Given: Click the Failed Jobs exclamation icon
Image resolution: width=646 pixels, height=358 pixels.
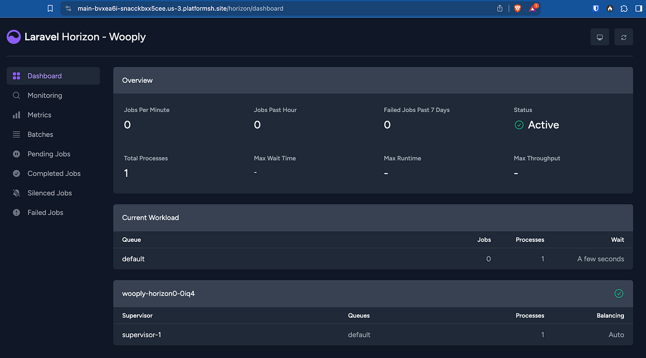Looking at the screenshot, I should 17,212.
